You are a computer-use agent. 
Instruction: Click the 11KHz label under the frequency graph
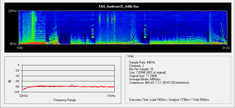(x=111, y=96)
